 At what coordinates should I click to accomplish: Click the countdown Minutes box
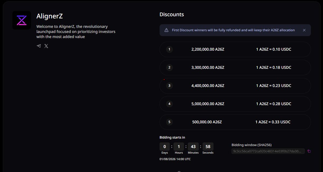tap(193, 146)
